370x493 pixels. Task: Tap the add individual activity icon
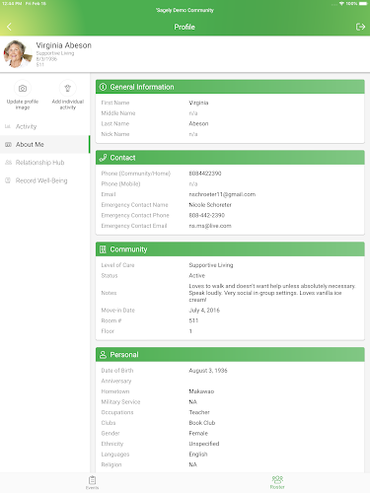click(68, 88)
